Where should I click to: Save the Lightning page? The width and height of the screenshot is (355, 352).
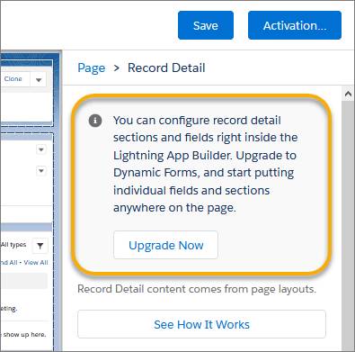click(x=206, y=25)
